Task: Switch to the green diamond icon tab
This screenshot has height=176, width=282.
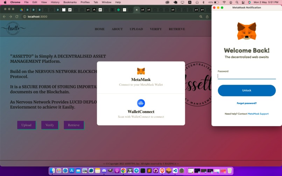Action: click(118, 10)
